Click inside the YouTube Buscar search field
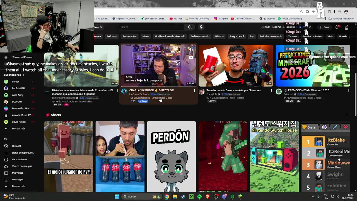This screenshot has height=201, width=357. (x=151, y=27)
